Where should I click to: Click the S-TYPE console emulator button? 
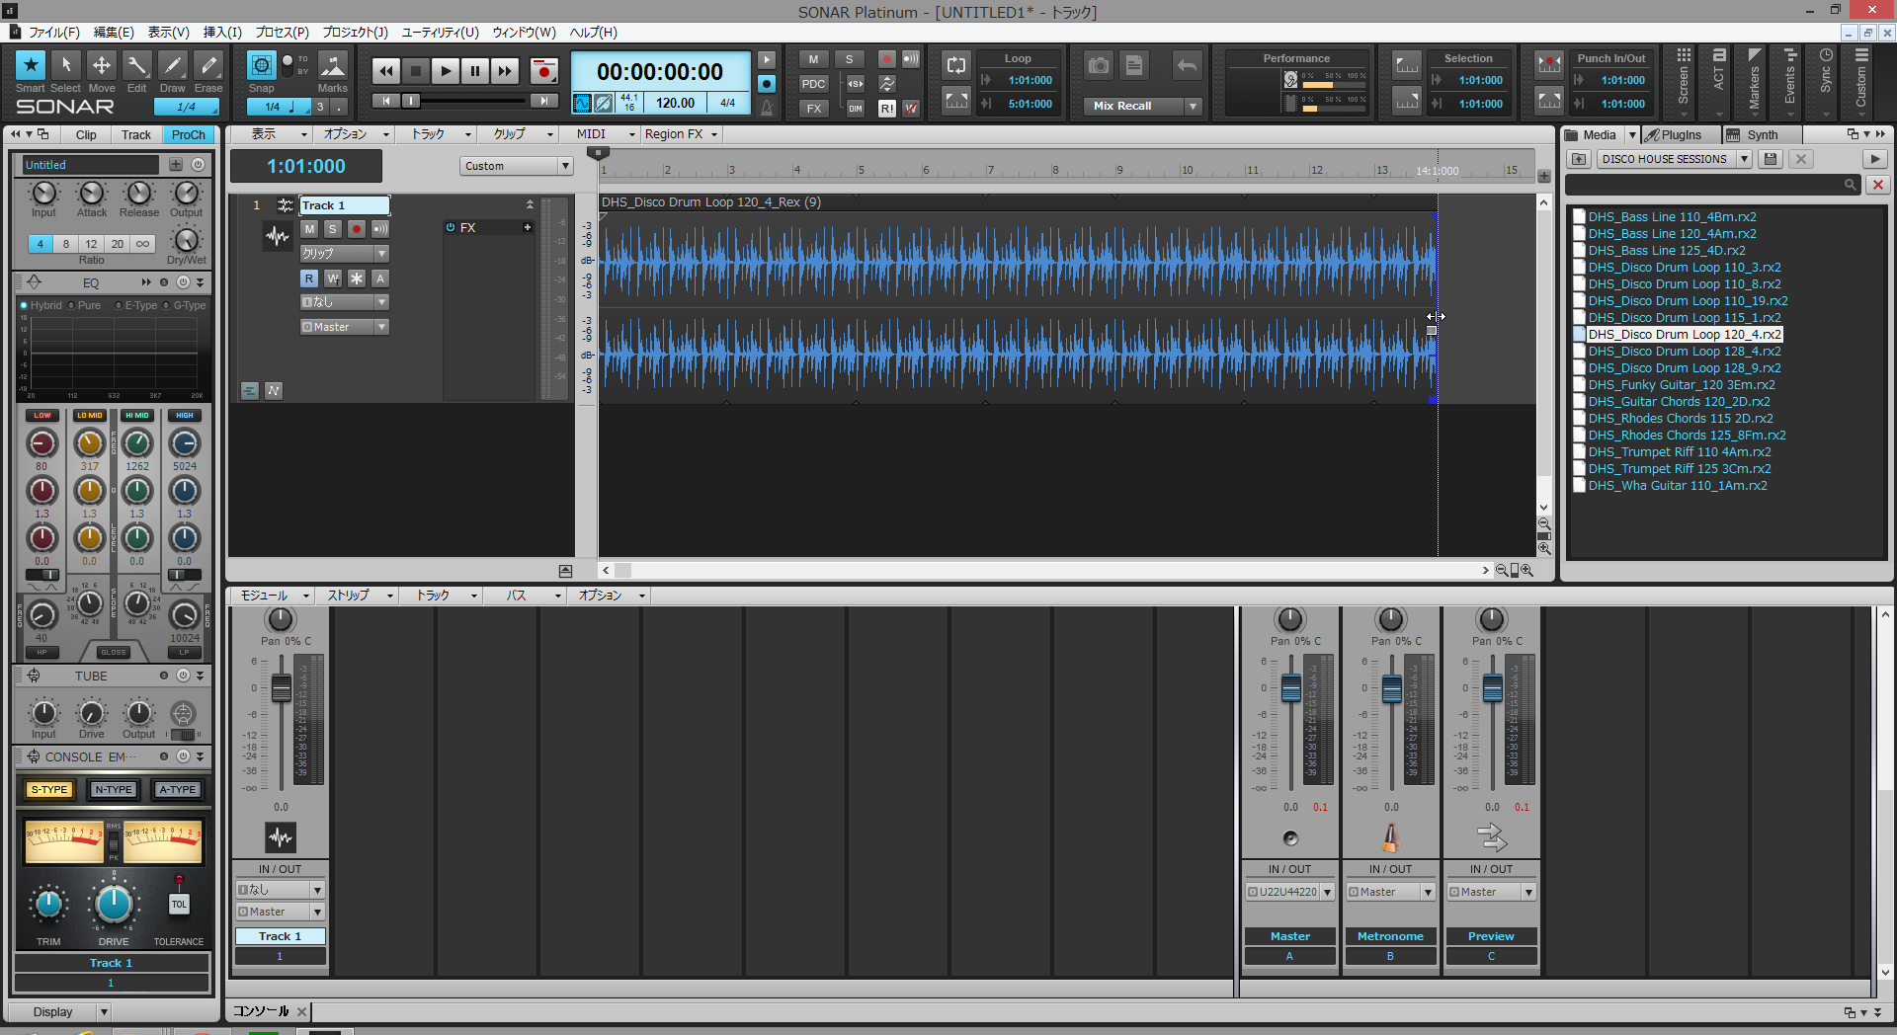point(49,789)
